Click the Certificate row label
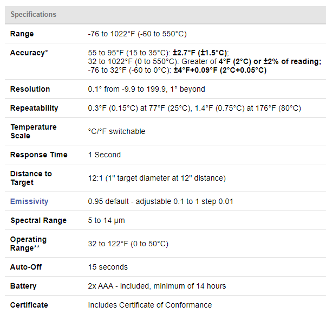This screenshot has width=326, height=313. click(x=29, y=305)
